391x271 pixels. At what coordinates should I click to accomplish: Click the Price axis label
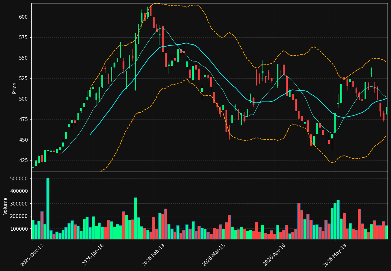coord(15,88)
